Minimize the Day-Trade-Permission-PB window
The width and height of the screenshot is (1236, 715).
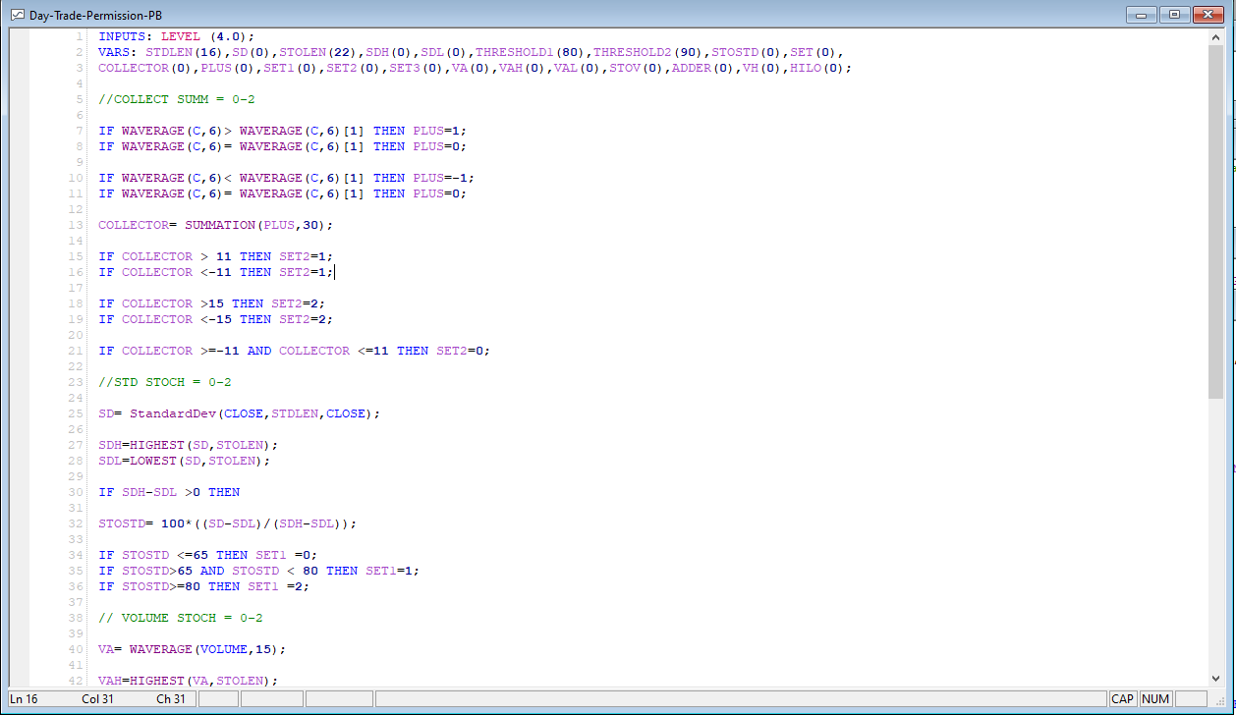[x=1141, y=15]
